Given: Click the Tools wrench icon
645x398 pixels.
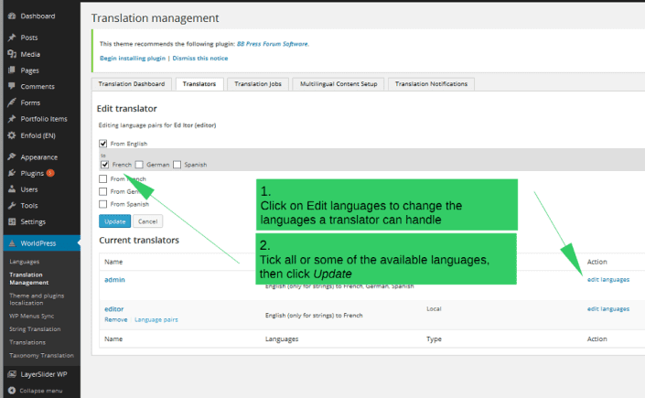Looking at the screenshot, I should click(x=12, y=205).
